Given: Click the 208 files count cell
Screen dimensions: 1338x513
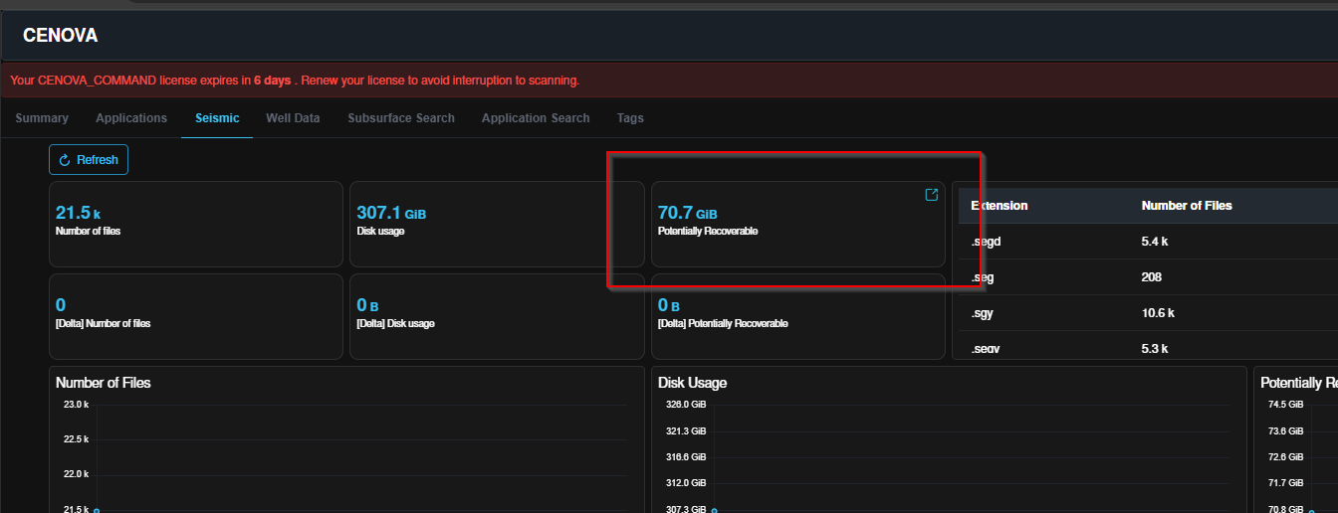Looking at the screenshot, I should (x=1151, y=277).
